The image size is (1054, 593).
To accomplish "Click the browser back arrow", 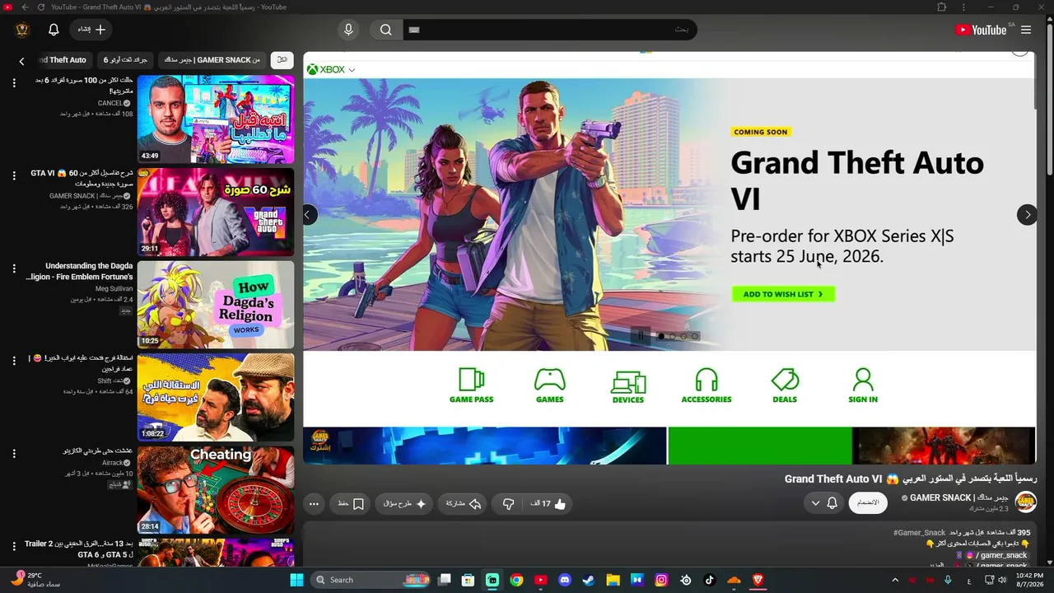I will click(25, 7).
